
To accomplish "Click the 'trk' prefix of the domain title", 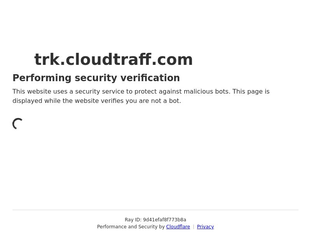I will tap(47, 59).
